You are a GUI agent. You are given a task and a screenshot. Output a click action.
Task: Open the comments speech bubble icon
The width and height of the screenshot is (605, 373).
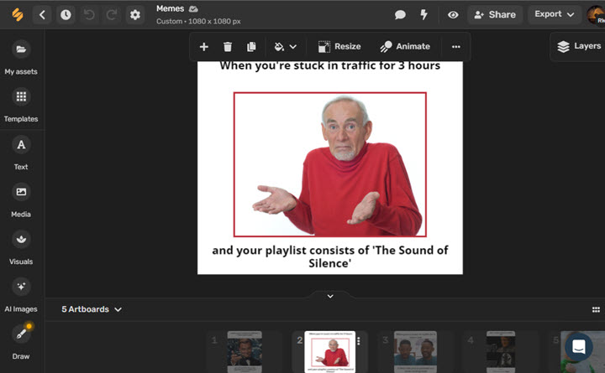click(400, 15)
